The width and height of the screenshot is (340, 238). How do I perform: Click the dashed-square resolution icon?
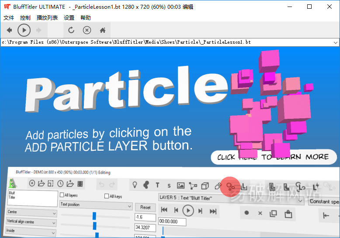click(x=51, y=183)
